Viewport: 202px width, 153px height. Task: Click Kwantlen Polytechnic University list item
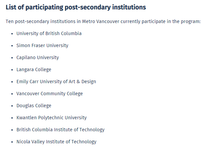(x=52, y=118)
